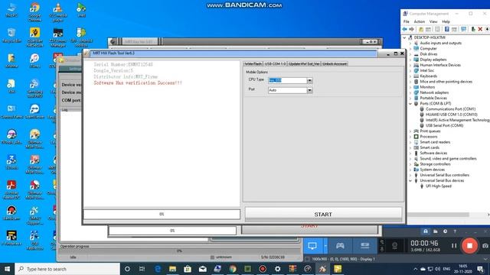Click Bandicam screenshot camera icon
Image resolution: width=490 pixels, height=275 pixels.
pyautogui.click(x=485, y=246)
